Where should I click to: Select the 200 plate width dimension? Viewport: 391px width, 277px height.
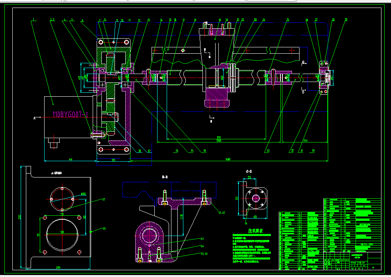(58, 267)
